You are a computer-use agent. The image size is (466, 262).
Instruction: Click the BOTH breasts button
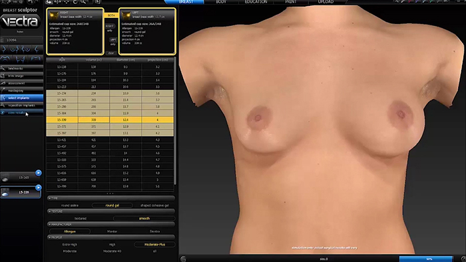click(111, 15)
